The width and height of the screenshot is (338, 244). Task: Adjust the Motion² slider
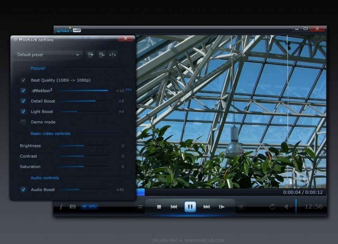coord(84,90)
